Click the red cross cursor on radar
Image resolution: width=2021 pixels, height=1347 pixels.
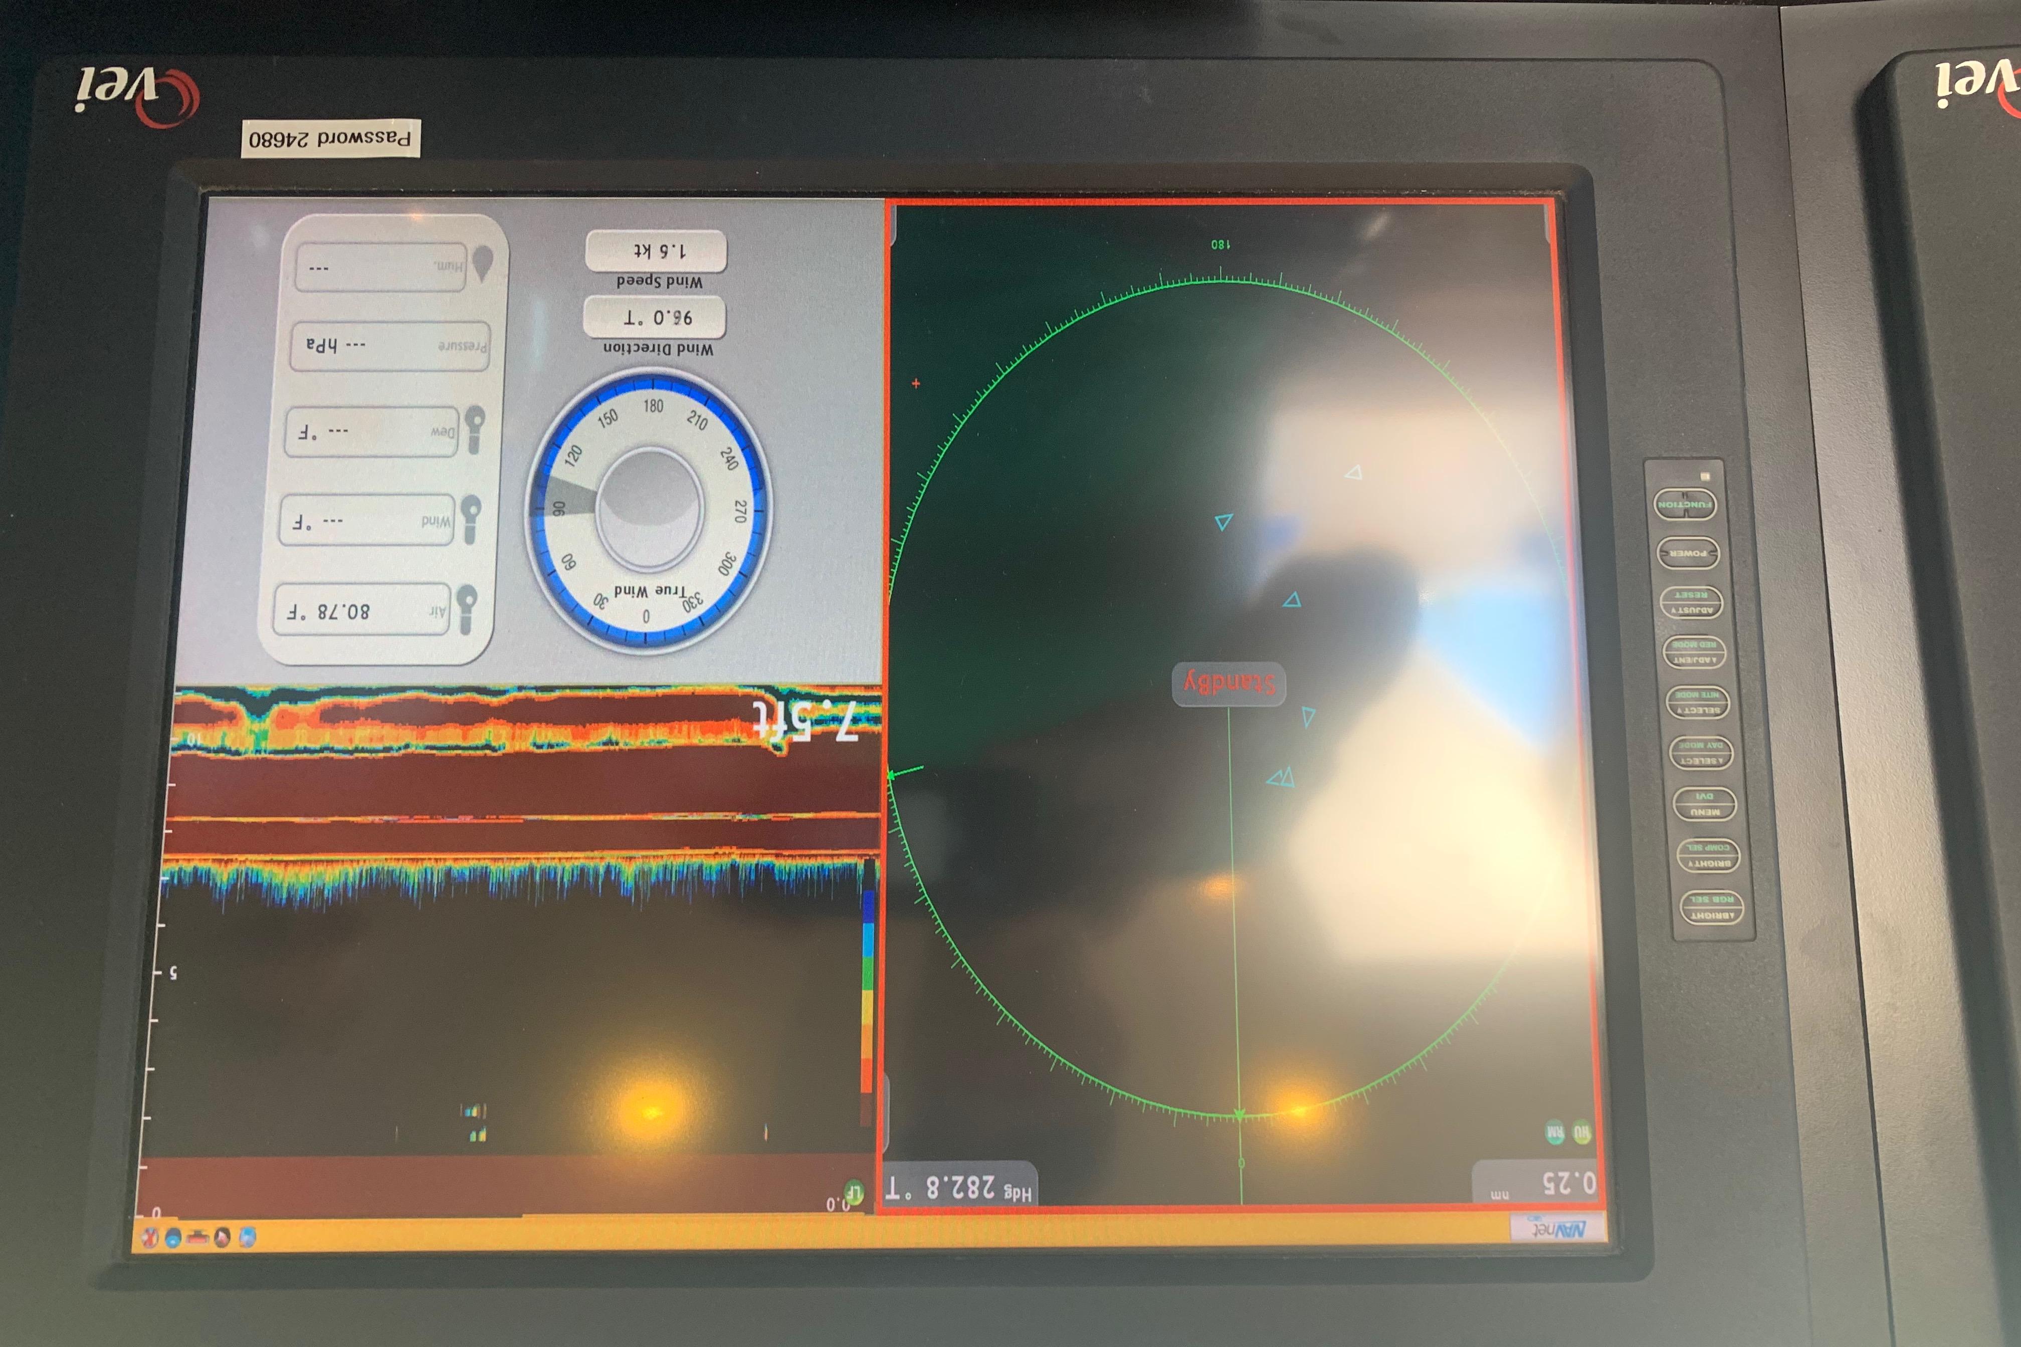pyautogui.click(x=916, y=383)
